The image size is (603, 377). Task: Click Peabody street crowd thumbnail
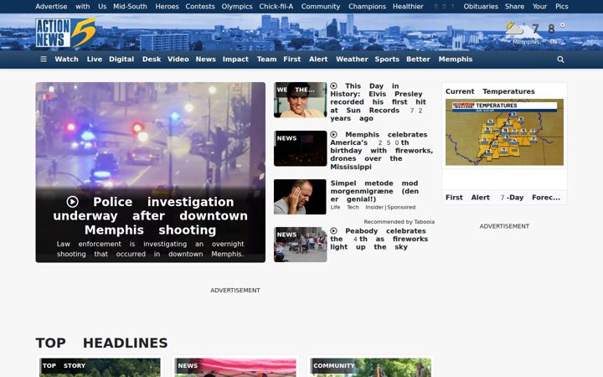point(301,245)
